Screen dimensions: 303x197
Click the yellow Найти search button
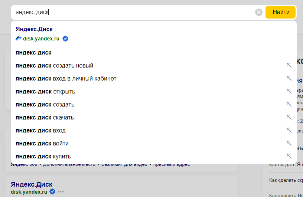[x=281, y=12]
